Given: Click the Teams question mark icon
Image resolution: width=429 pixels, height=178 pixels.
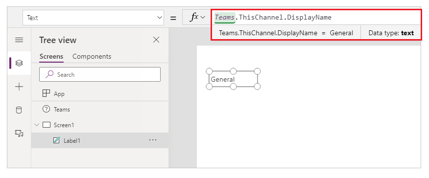Looking at the screenshot, I should pos(46,109).
